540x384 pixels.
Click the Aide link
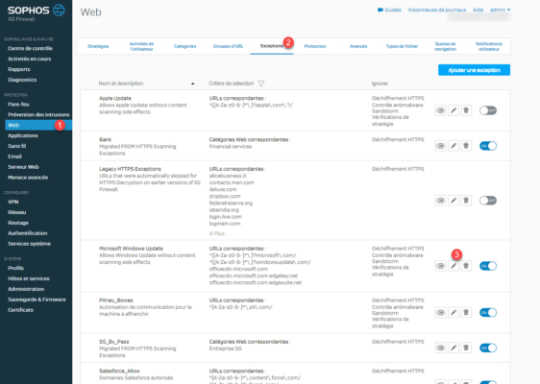coord(478,10)
